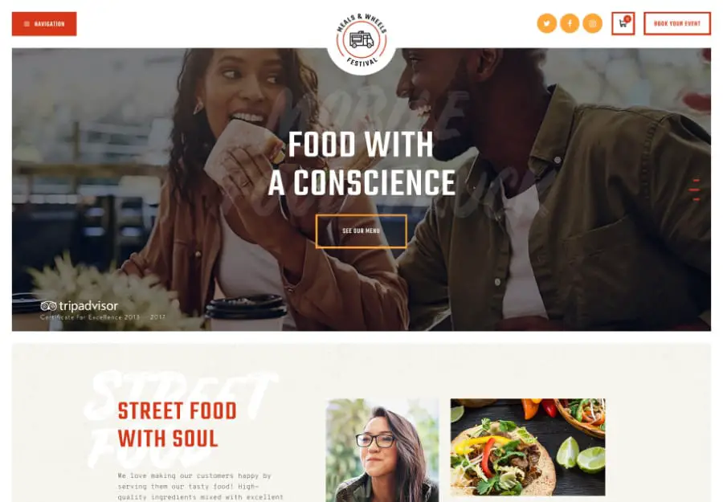The height and width of the screenshot is (502, 723).
Task: Click the food truck emblem in logo
Action: [361, 39]
